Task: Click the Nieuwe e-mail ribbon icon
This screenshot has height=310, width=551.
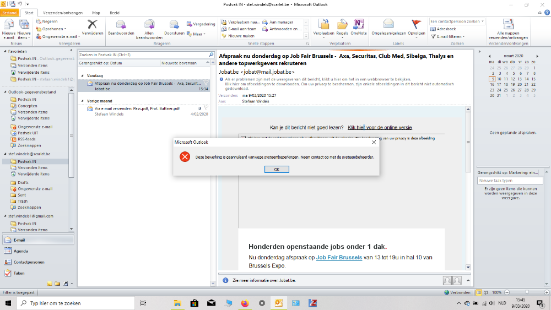Action: pos(9,26)
